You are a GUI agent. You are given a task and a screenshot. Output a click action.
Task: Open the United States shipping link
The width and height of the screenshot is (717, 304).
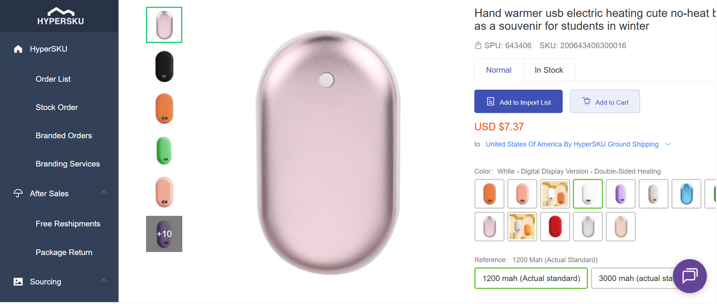click(x=572, y=144)
